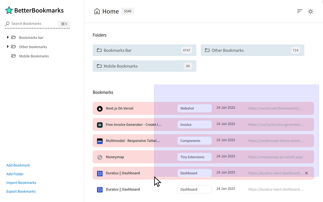This screenshot has height=202, width=323.
Task: Click the Moneymap globe favicon
Action: click(100, 157)
